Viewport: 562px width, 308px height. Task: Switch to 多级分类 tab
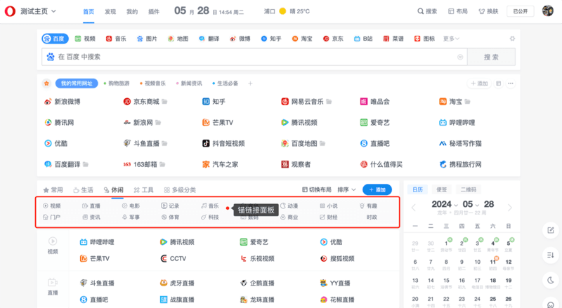180,190
